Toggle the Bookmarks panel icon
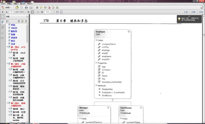Screen dimensions: 205x124 [x=2, y=22]
